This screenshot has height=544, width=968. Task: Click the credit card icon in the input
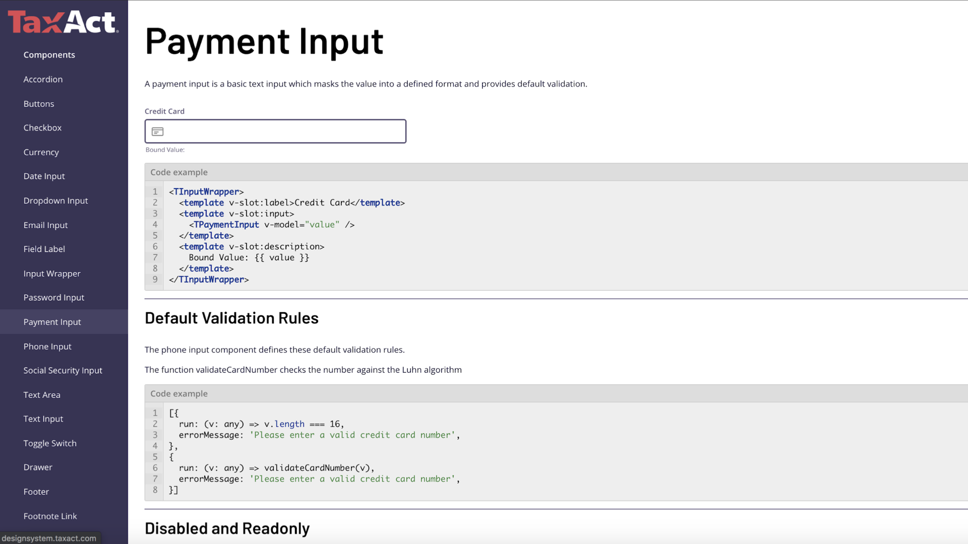pyautogui.click(x=157, y=131)
